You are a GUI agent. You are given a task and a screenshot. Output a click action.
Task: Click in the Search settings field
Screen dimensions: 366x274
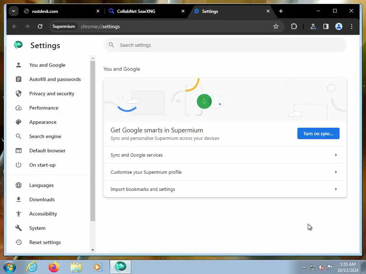click(225, 45)
